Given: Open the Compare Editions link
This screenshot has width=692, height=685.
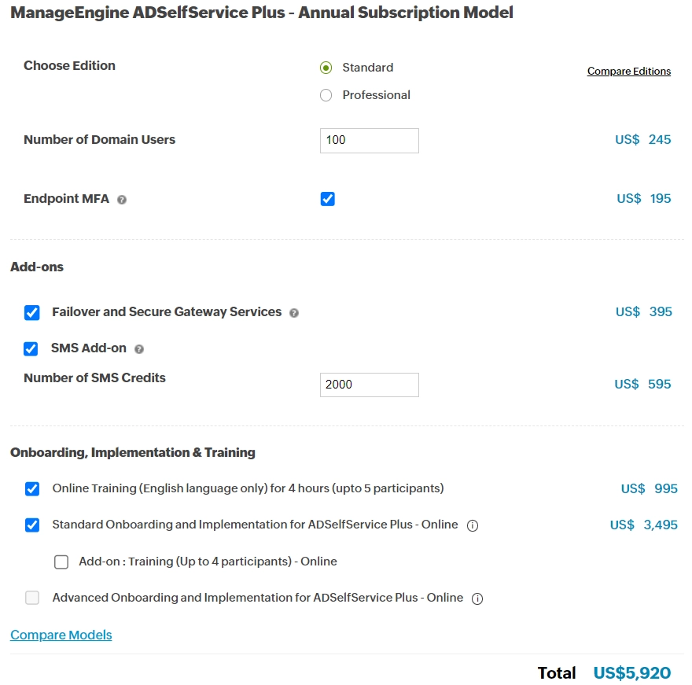Looking at the screenshot, I should coord(629,71).
